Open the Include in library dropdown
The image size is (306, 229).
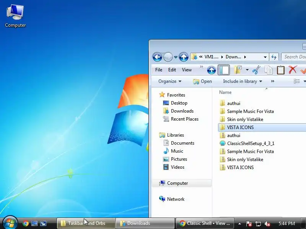(243, 81)
